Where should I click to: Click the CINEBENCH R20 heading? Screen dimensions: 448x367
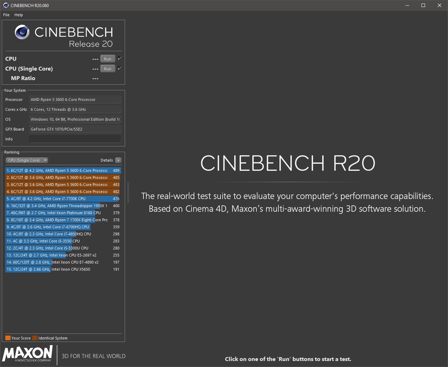click(288, 163)
